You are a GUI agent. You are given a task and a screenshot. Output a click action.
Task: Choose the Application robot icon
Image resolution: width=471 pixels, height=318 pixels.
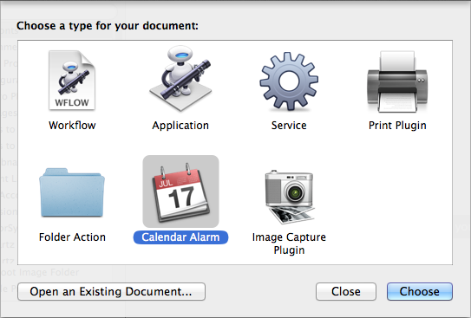click(180, 79)
